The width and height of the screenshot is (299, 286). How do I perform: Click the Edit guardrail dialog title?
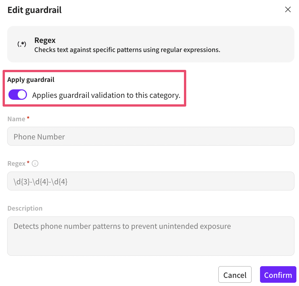(34, 10)
